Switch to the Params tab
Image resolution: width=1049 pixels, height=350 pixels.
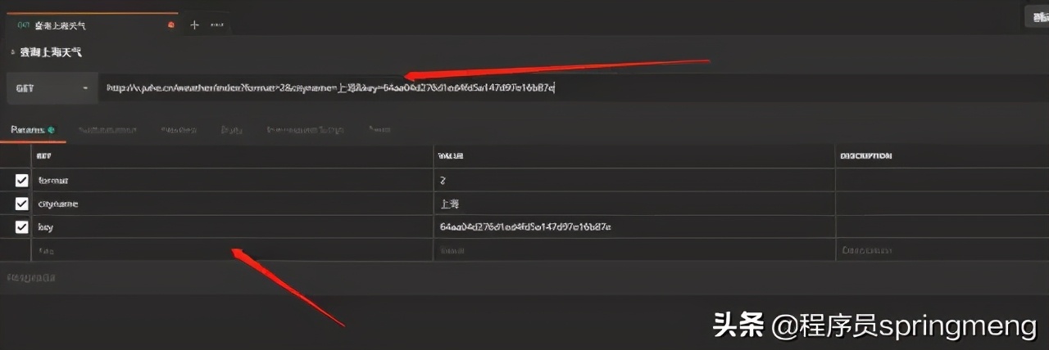(33, 130)
